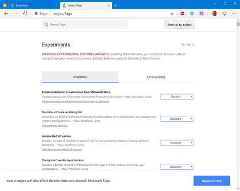This screenshot has height=191, width=240.
Task: Open Override software rendering list dropdown
Action: 177,119
